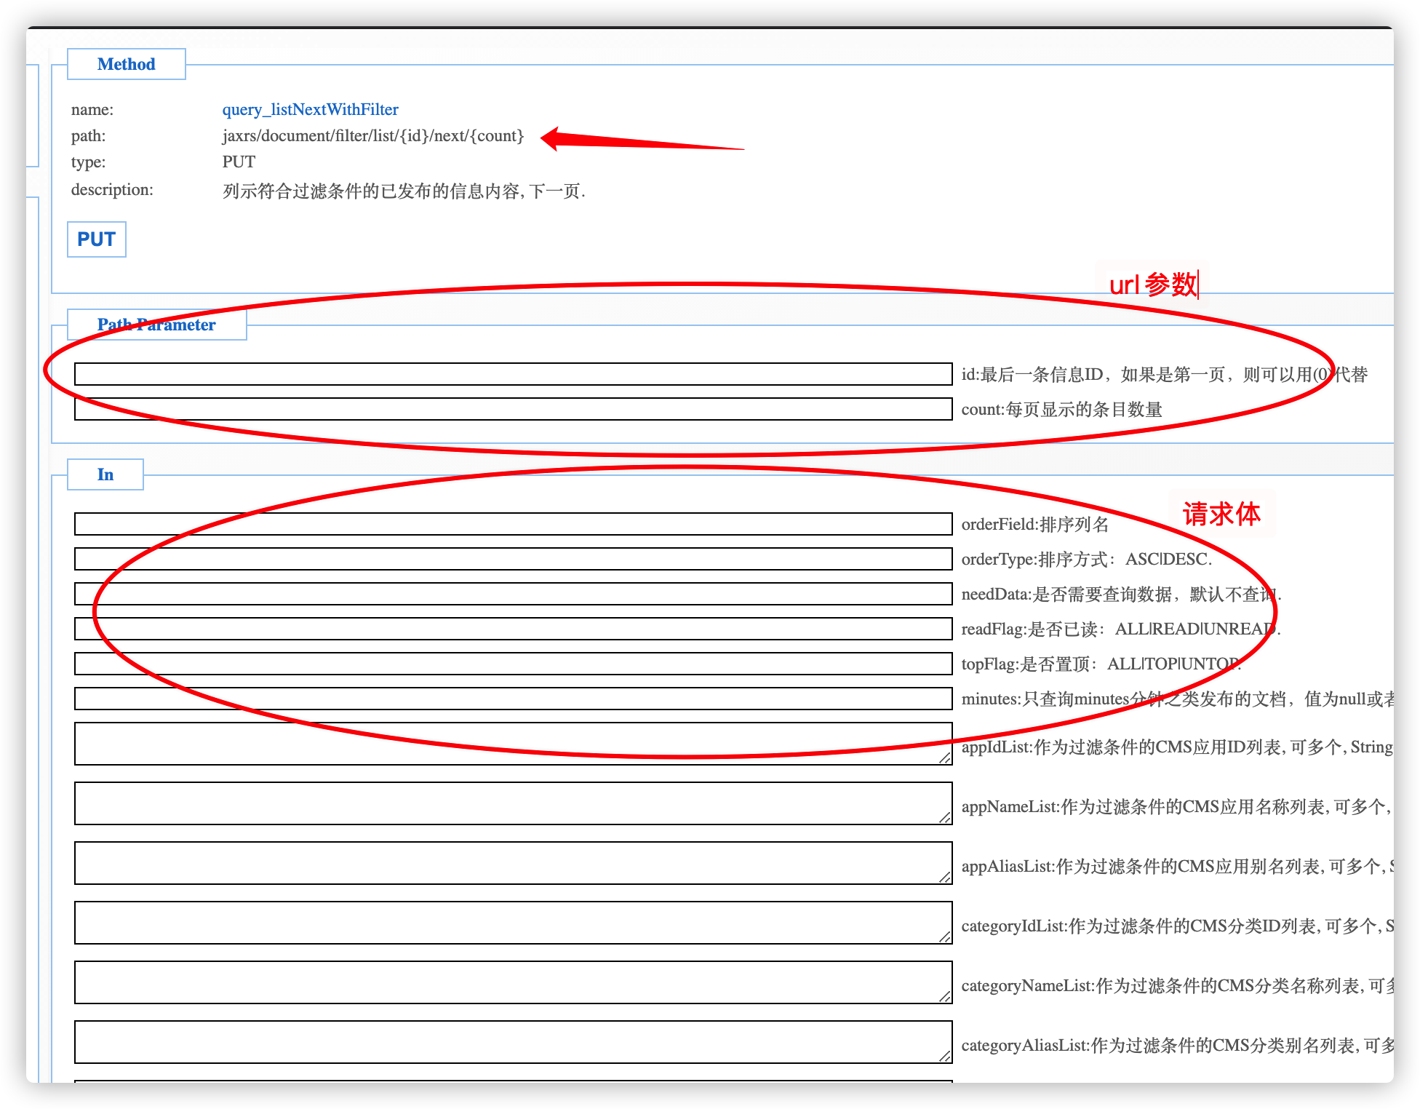The image size is (1420, 1109).
Task: Focus the orderType input box
Action: [x=513, y=559]
